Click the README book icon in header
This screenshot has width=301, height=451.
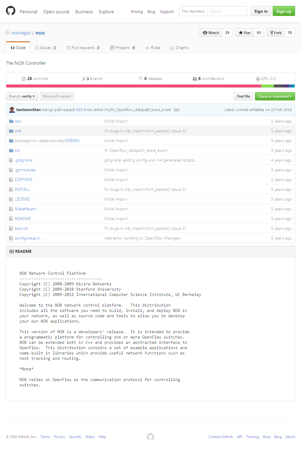pyautogui.click(x=12, y=251)
